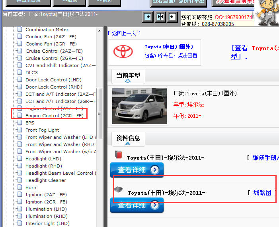
Task: Select Door Lock Control (LHD)
Action: pos(54,80)
